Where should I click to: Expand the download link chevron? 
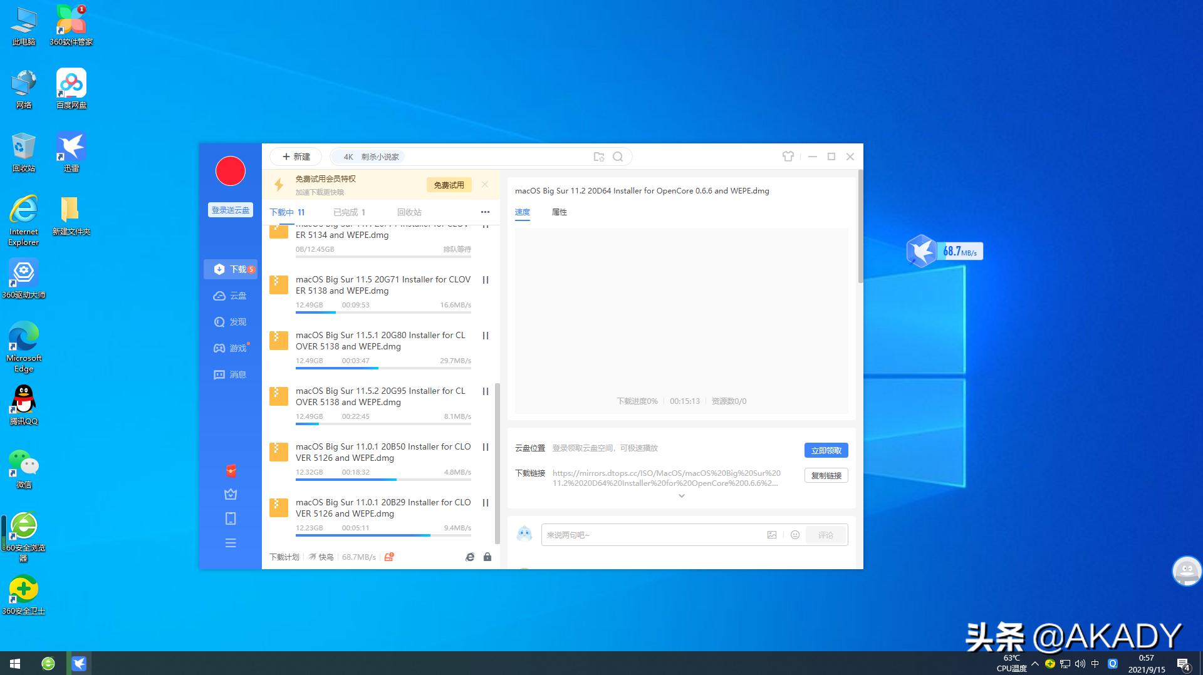tap(681, 495)
